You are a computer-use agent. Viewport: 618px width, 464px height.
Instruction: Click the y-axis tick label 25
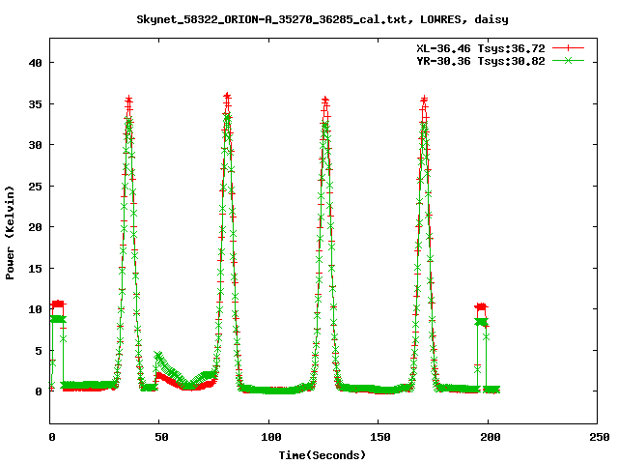click(x=36, y=187)
